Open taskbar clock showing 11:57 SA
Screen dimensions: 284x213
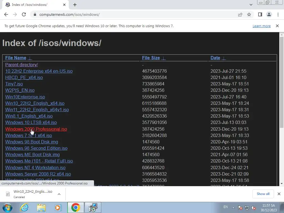(x=268, y=208)
